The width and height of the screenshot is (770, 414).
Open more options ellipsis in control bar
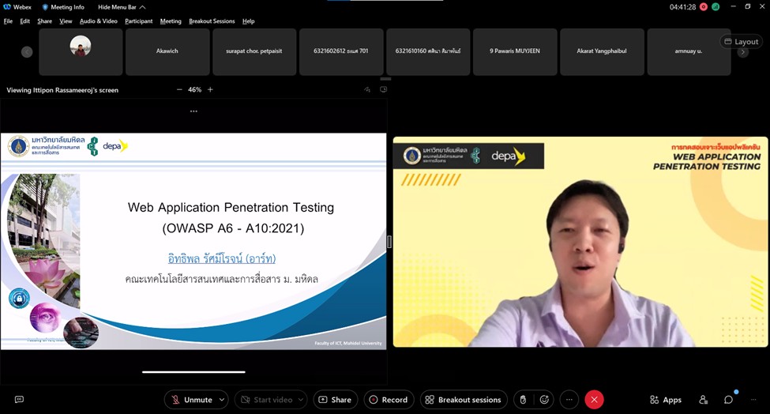coord(569,400)
